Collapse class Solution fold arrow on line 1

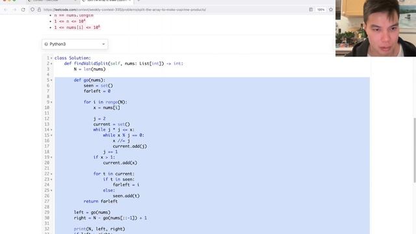[51, 58]
